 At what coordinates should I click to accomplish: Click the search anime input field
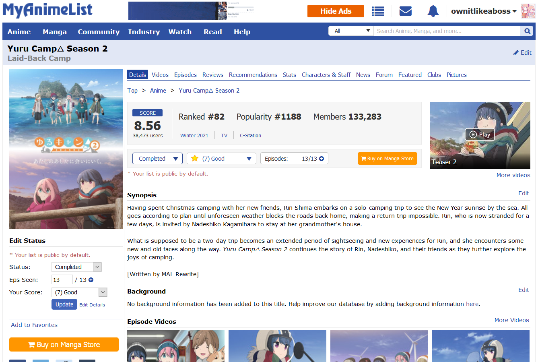tap(447, 31)
